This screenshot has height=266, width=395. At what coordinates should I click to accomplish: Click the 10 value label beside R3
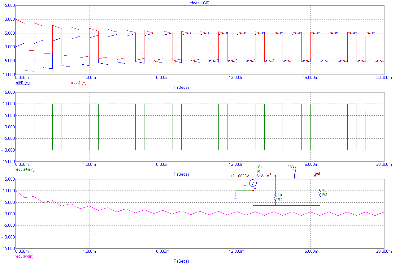click(324, 190)
